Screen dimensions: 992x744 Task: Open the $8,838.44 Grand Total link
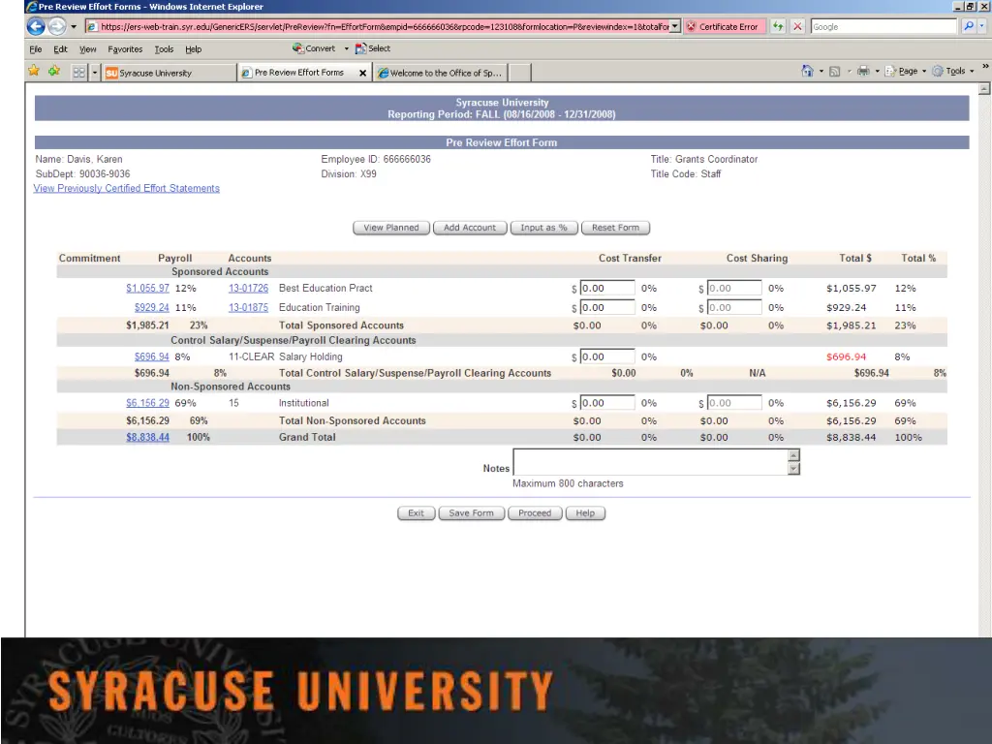147,437
